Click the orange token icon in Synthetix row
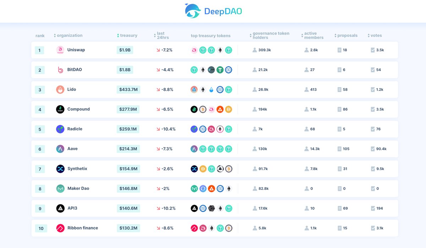Screen dimensions: 426x248 (203, 169)
